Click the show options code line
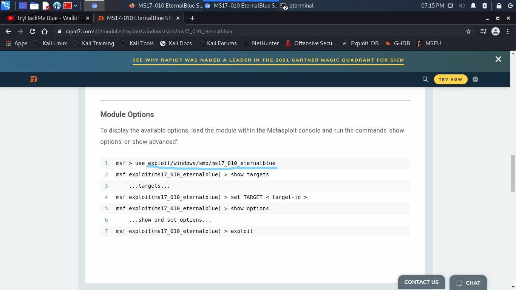Screen dimensions: 516x290 [255, 208]
